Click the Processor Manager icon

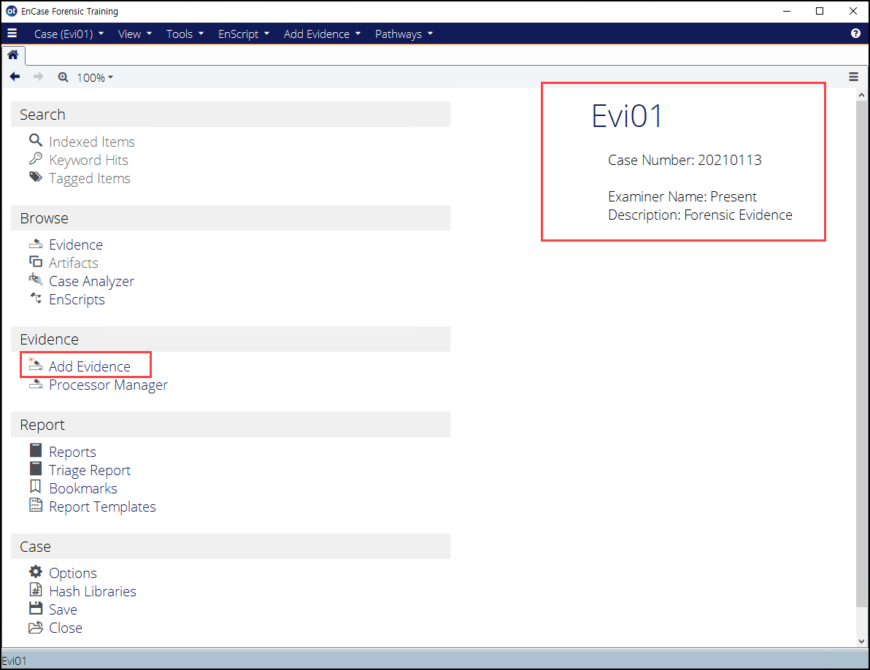point(36,383)
